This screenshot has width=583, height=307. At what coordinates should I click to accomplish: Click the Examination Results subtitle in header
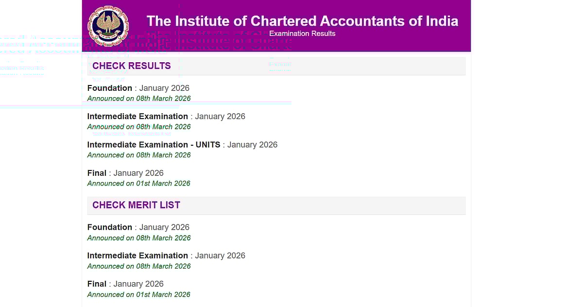302,34
